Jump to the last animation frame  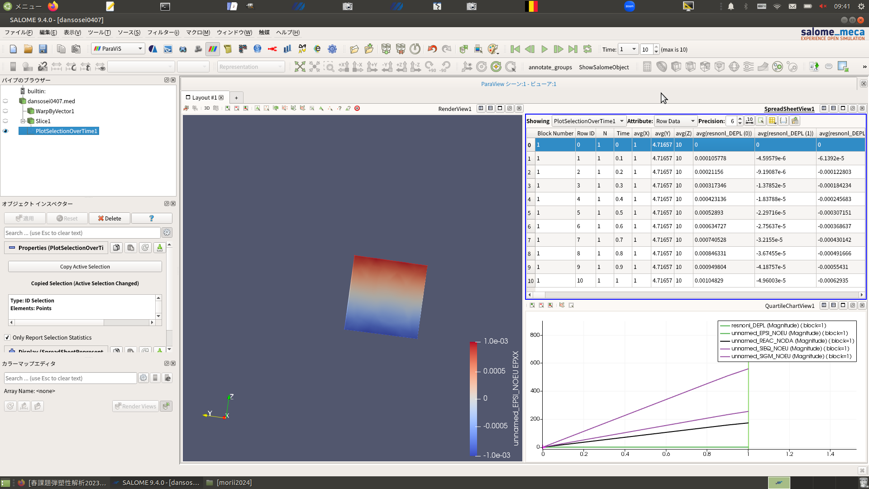click(573, 49)
